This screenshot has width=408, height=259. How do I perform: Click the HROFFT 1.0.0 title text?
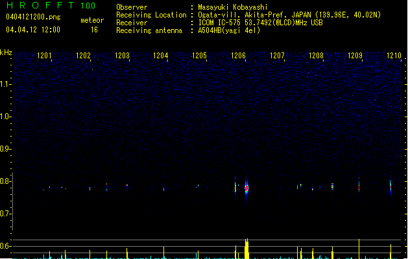tap(51, 5)
